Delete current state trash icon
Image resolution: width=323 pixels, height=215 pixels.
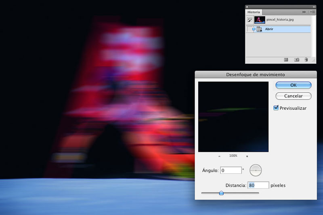coord(306,59)
